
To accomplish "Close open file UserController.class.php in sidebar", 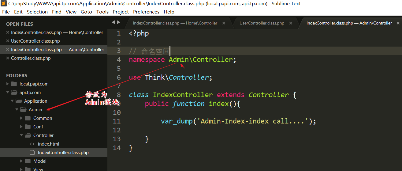I will coord(8,41).
